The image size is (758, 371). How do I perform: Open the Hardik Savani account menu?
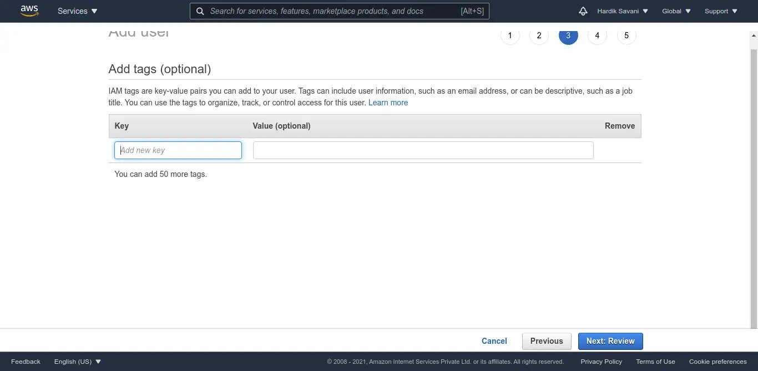click(622, 11)
